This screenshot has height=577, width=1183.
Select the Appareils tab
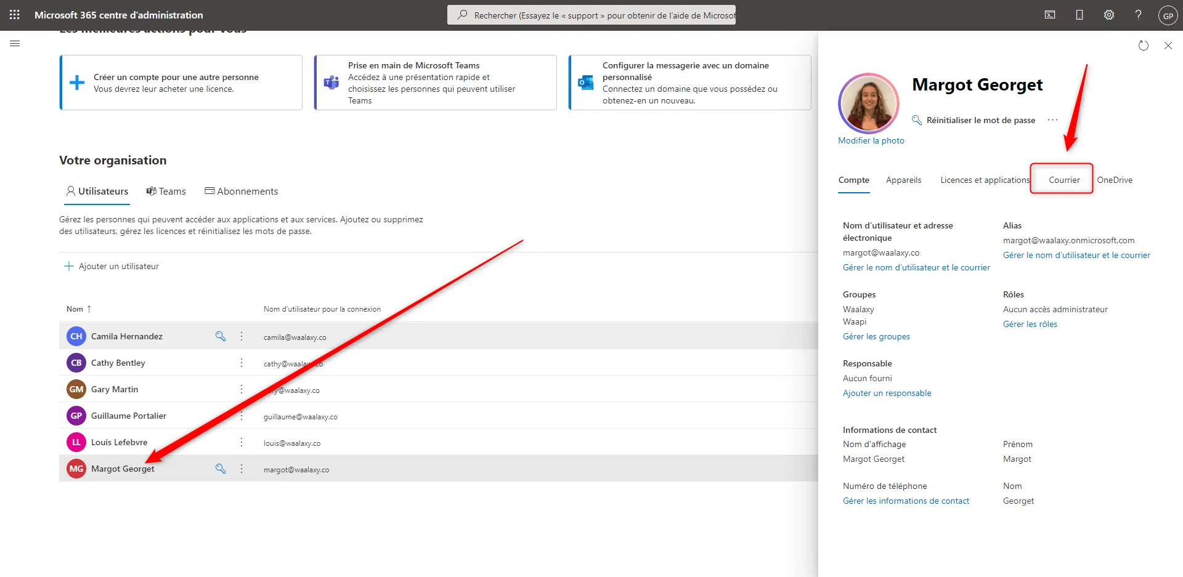click(904, 180)
